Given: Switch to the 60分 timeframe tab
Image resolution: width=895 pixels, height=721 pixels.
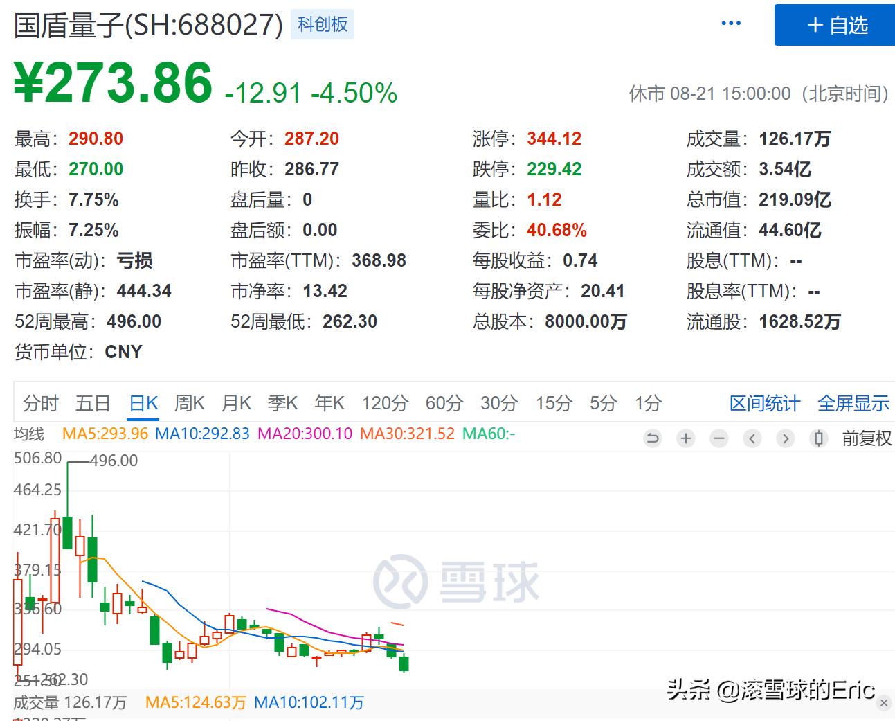Looking at the screenshot, I should [442, 402].
